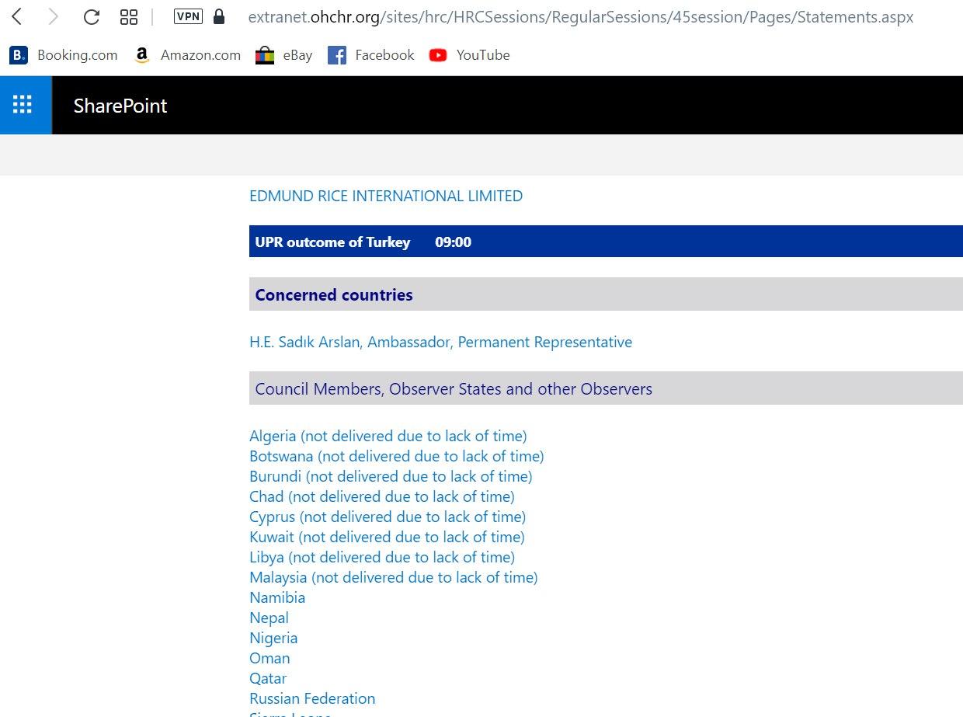Viewport: 963px width, 717px height.
Task: Focus the address bar URL
Action: 581,16
